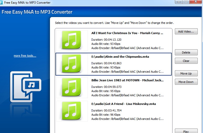Close the M4A to MP3 Converter window
Image resolution: width=203 pixels, height=133 pixels.
click(x=196, y=2)
